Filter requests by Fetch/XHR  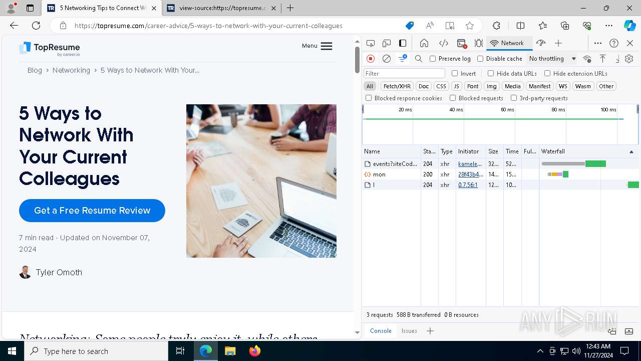pos(397,86)
